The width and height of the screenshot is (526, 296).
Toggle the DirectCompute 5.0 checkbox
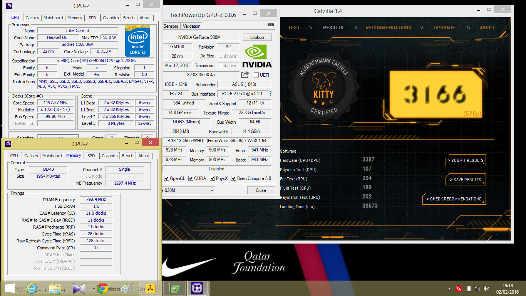coord(233,178)
